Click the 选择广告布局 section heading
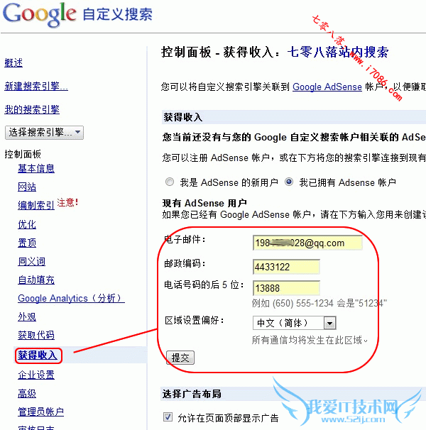 pyautogui.click(x=192, y=394)
